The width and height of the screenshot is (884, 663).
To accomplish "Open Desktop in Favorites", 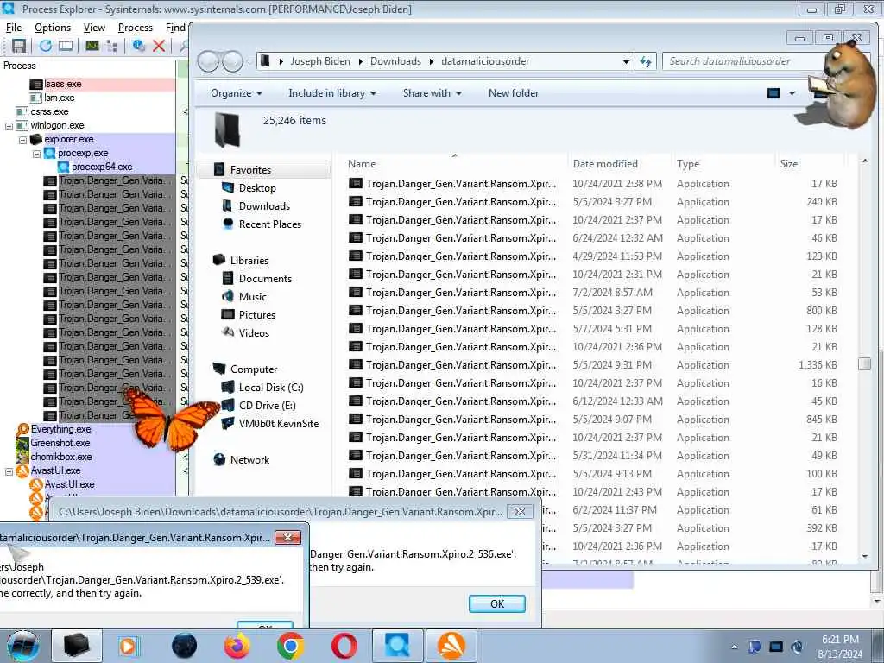I will point(257,188).
